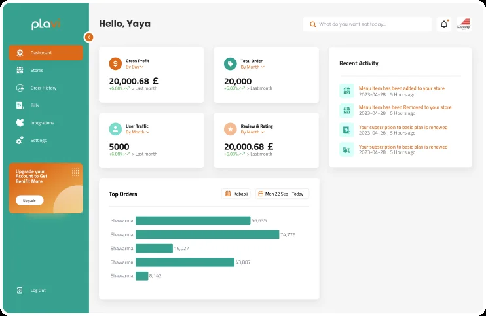
Task: Click the Integrations puzzle icon
Action: point(20,123)
